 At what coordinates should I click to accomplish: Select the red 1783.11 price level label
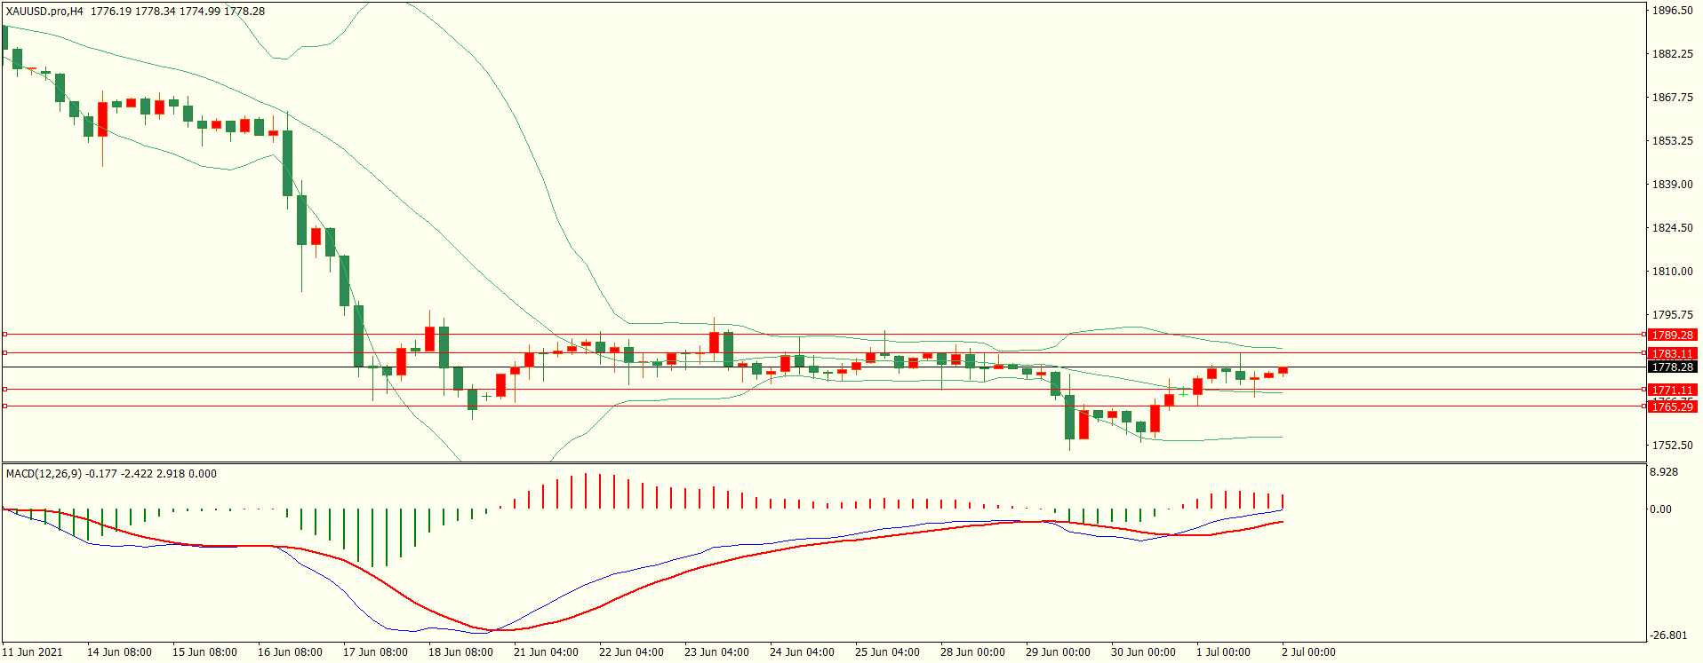pos(1672,353)
